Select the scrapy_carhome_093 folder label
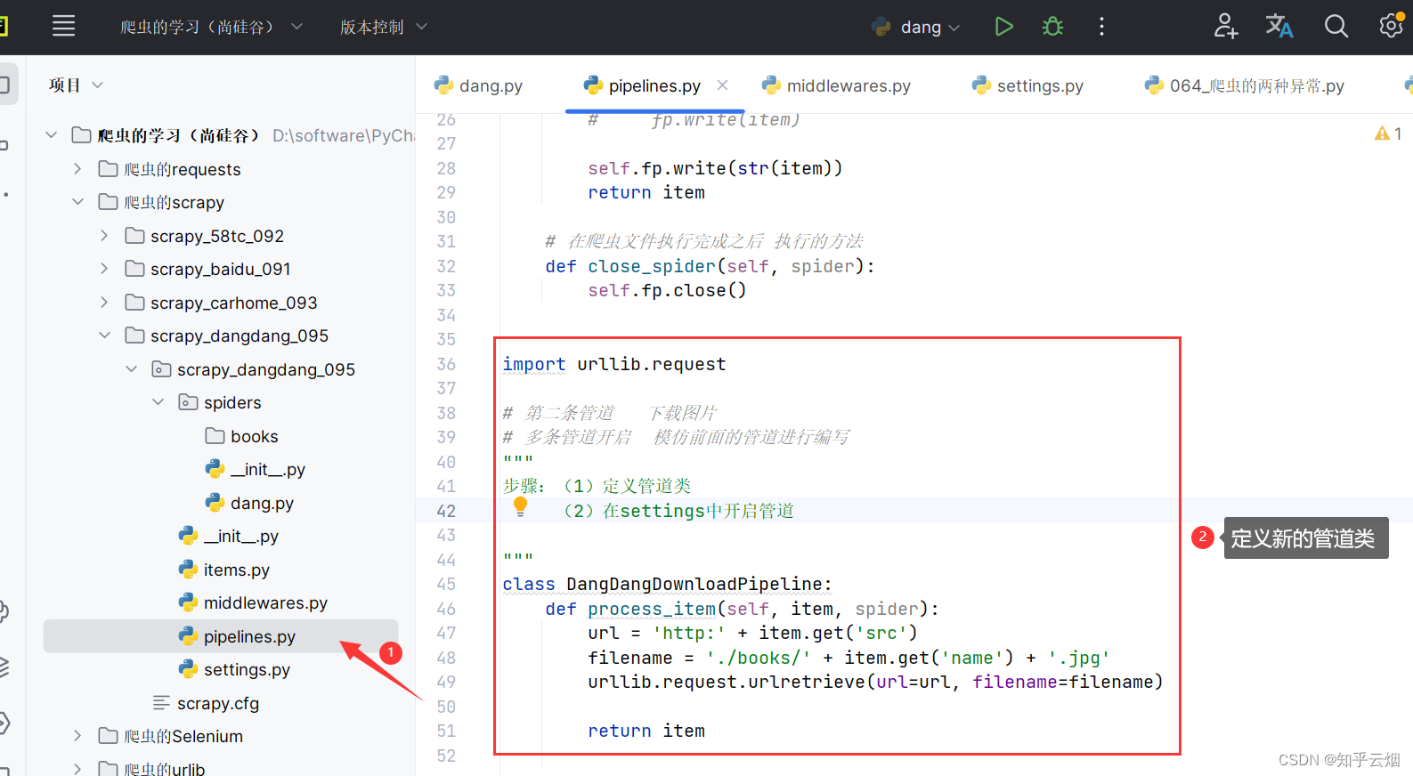 (x=234, y=303)
